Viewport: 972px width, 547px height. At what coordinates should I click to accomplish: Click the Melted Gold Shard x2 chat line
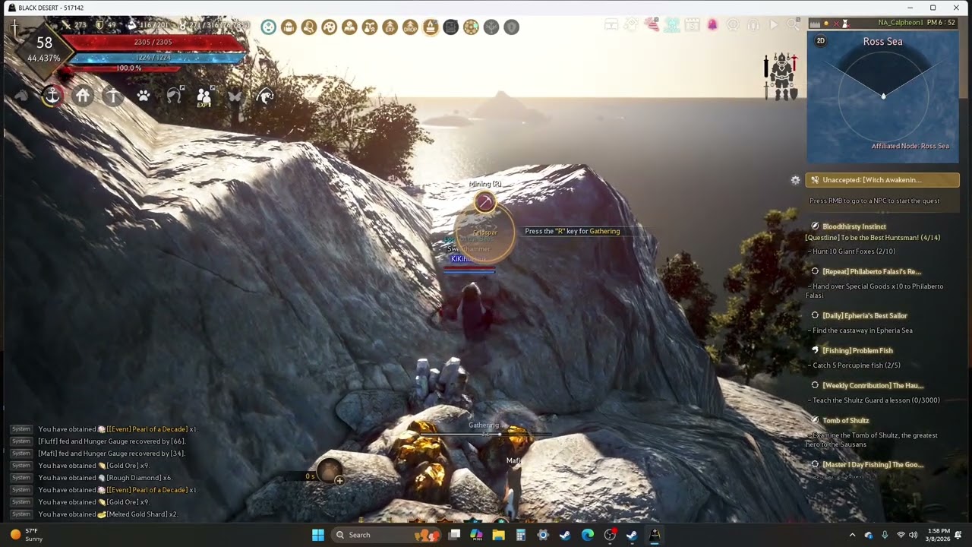[x=108, y=514]
